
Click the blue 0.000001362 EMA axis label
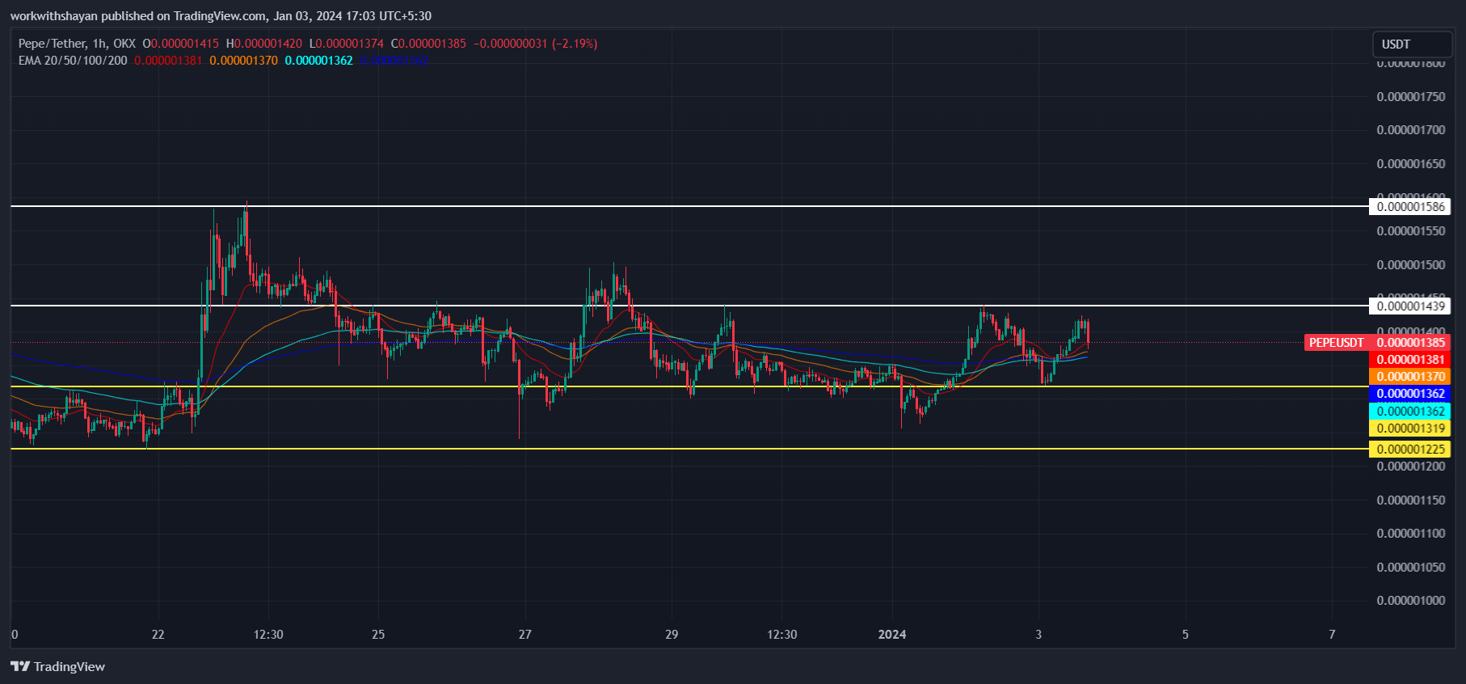click(x=1410, y=394)
